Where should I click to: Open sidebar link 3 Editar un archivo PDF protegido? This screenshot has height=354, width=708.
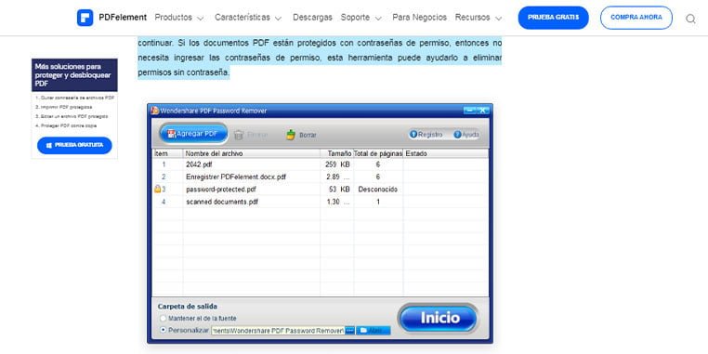[x=72, y=116]
